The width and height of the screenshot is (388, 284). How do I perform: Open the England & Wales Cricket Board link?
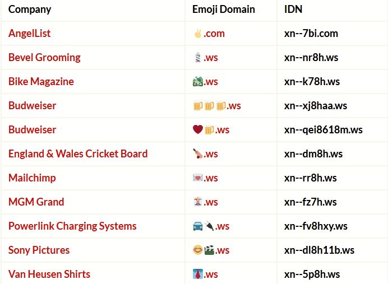78,153
